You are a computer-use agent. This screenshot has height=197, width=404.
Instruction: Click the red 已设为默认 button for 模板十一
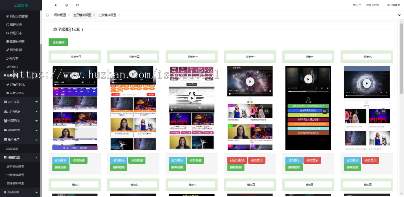[x=237, y=160]
